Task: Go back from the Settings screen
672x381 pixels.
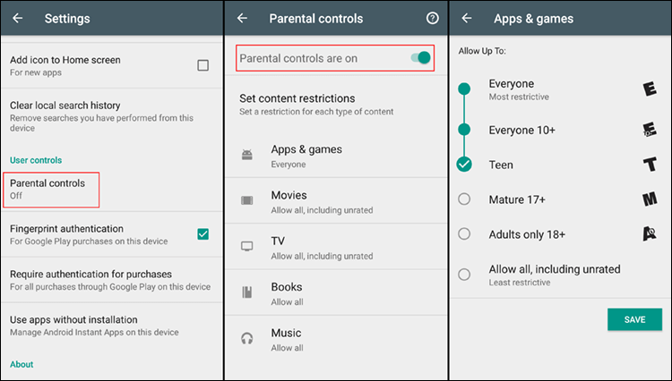Action: 18,19
